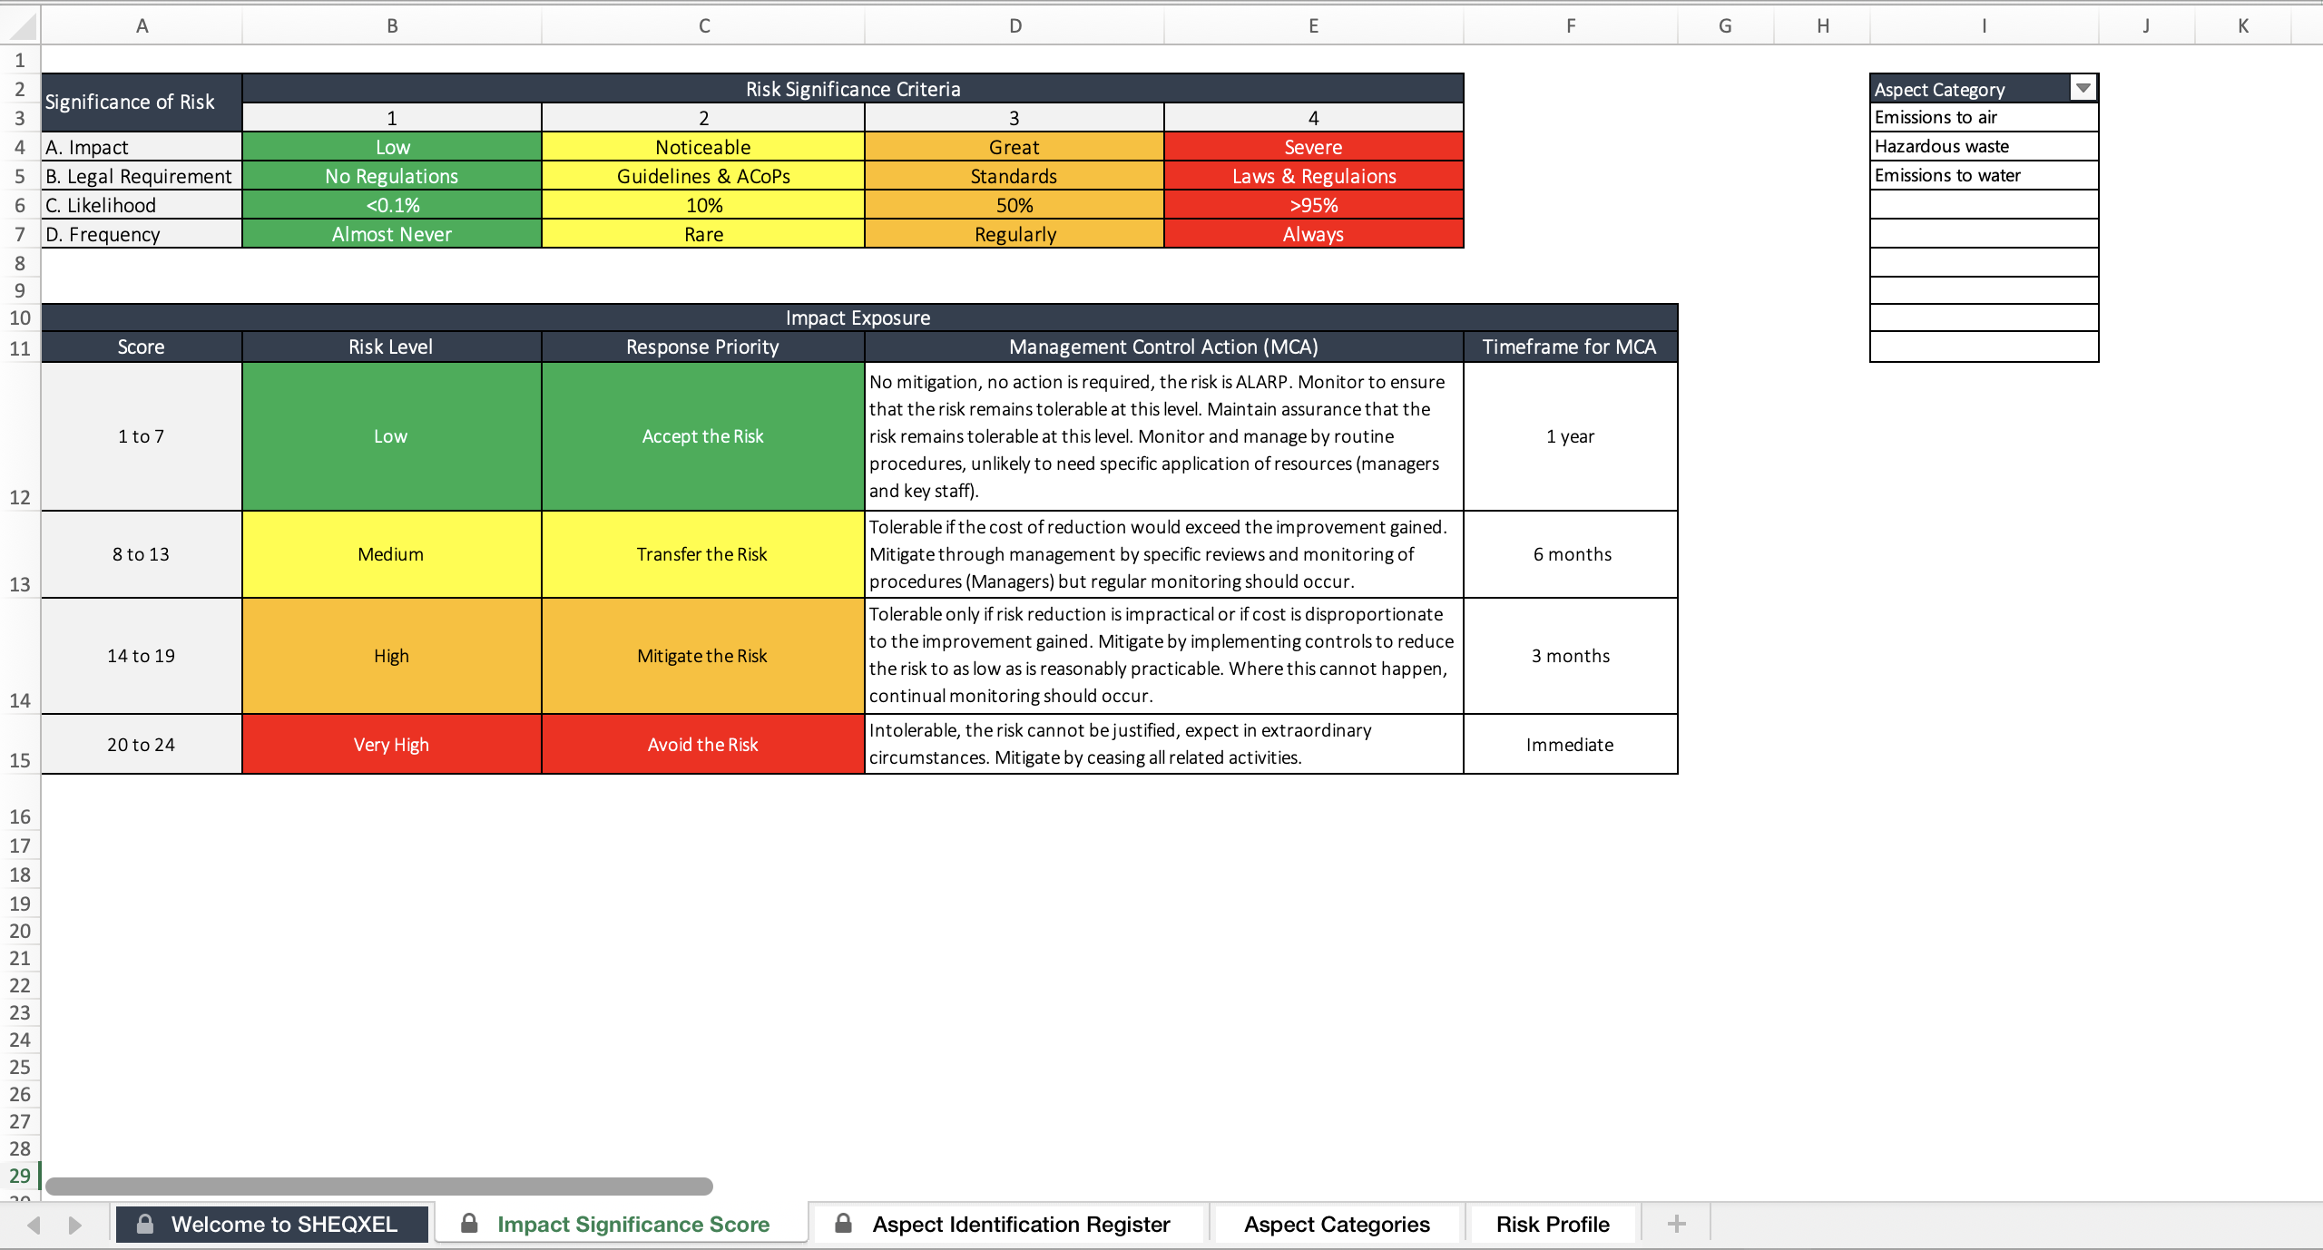This screenshot has width=2323, height=1250.
Task: Select column D header
Action: pyautogui.click(x=1014, y=25)
